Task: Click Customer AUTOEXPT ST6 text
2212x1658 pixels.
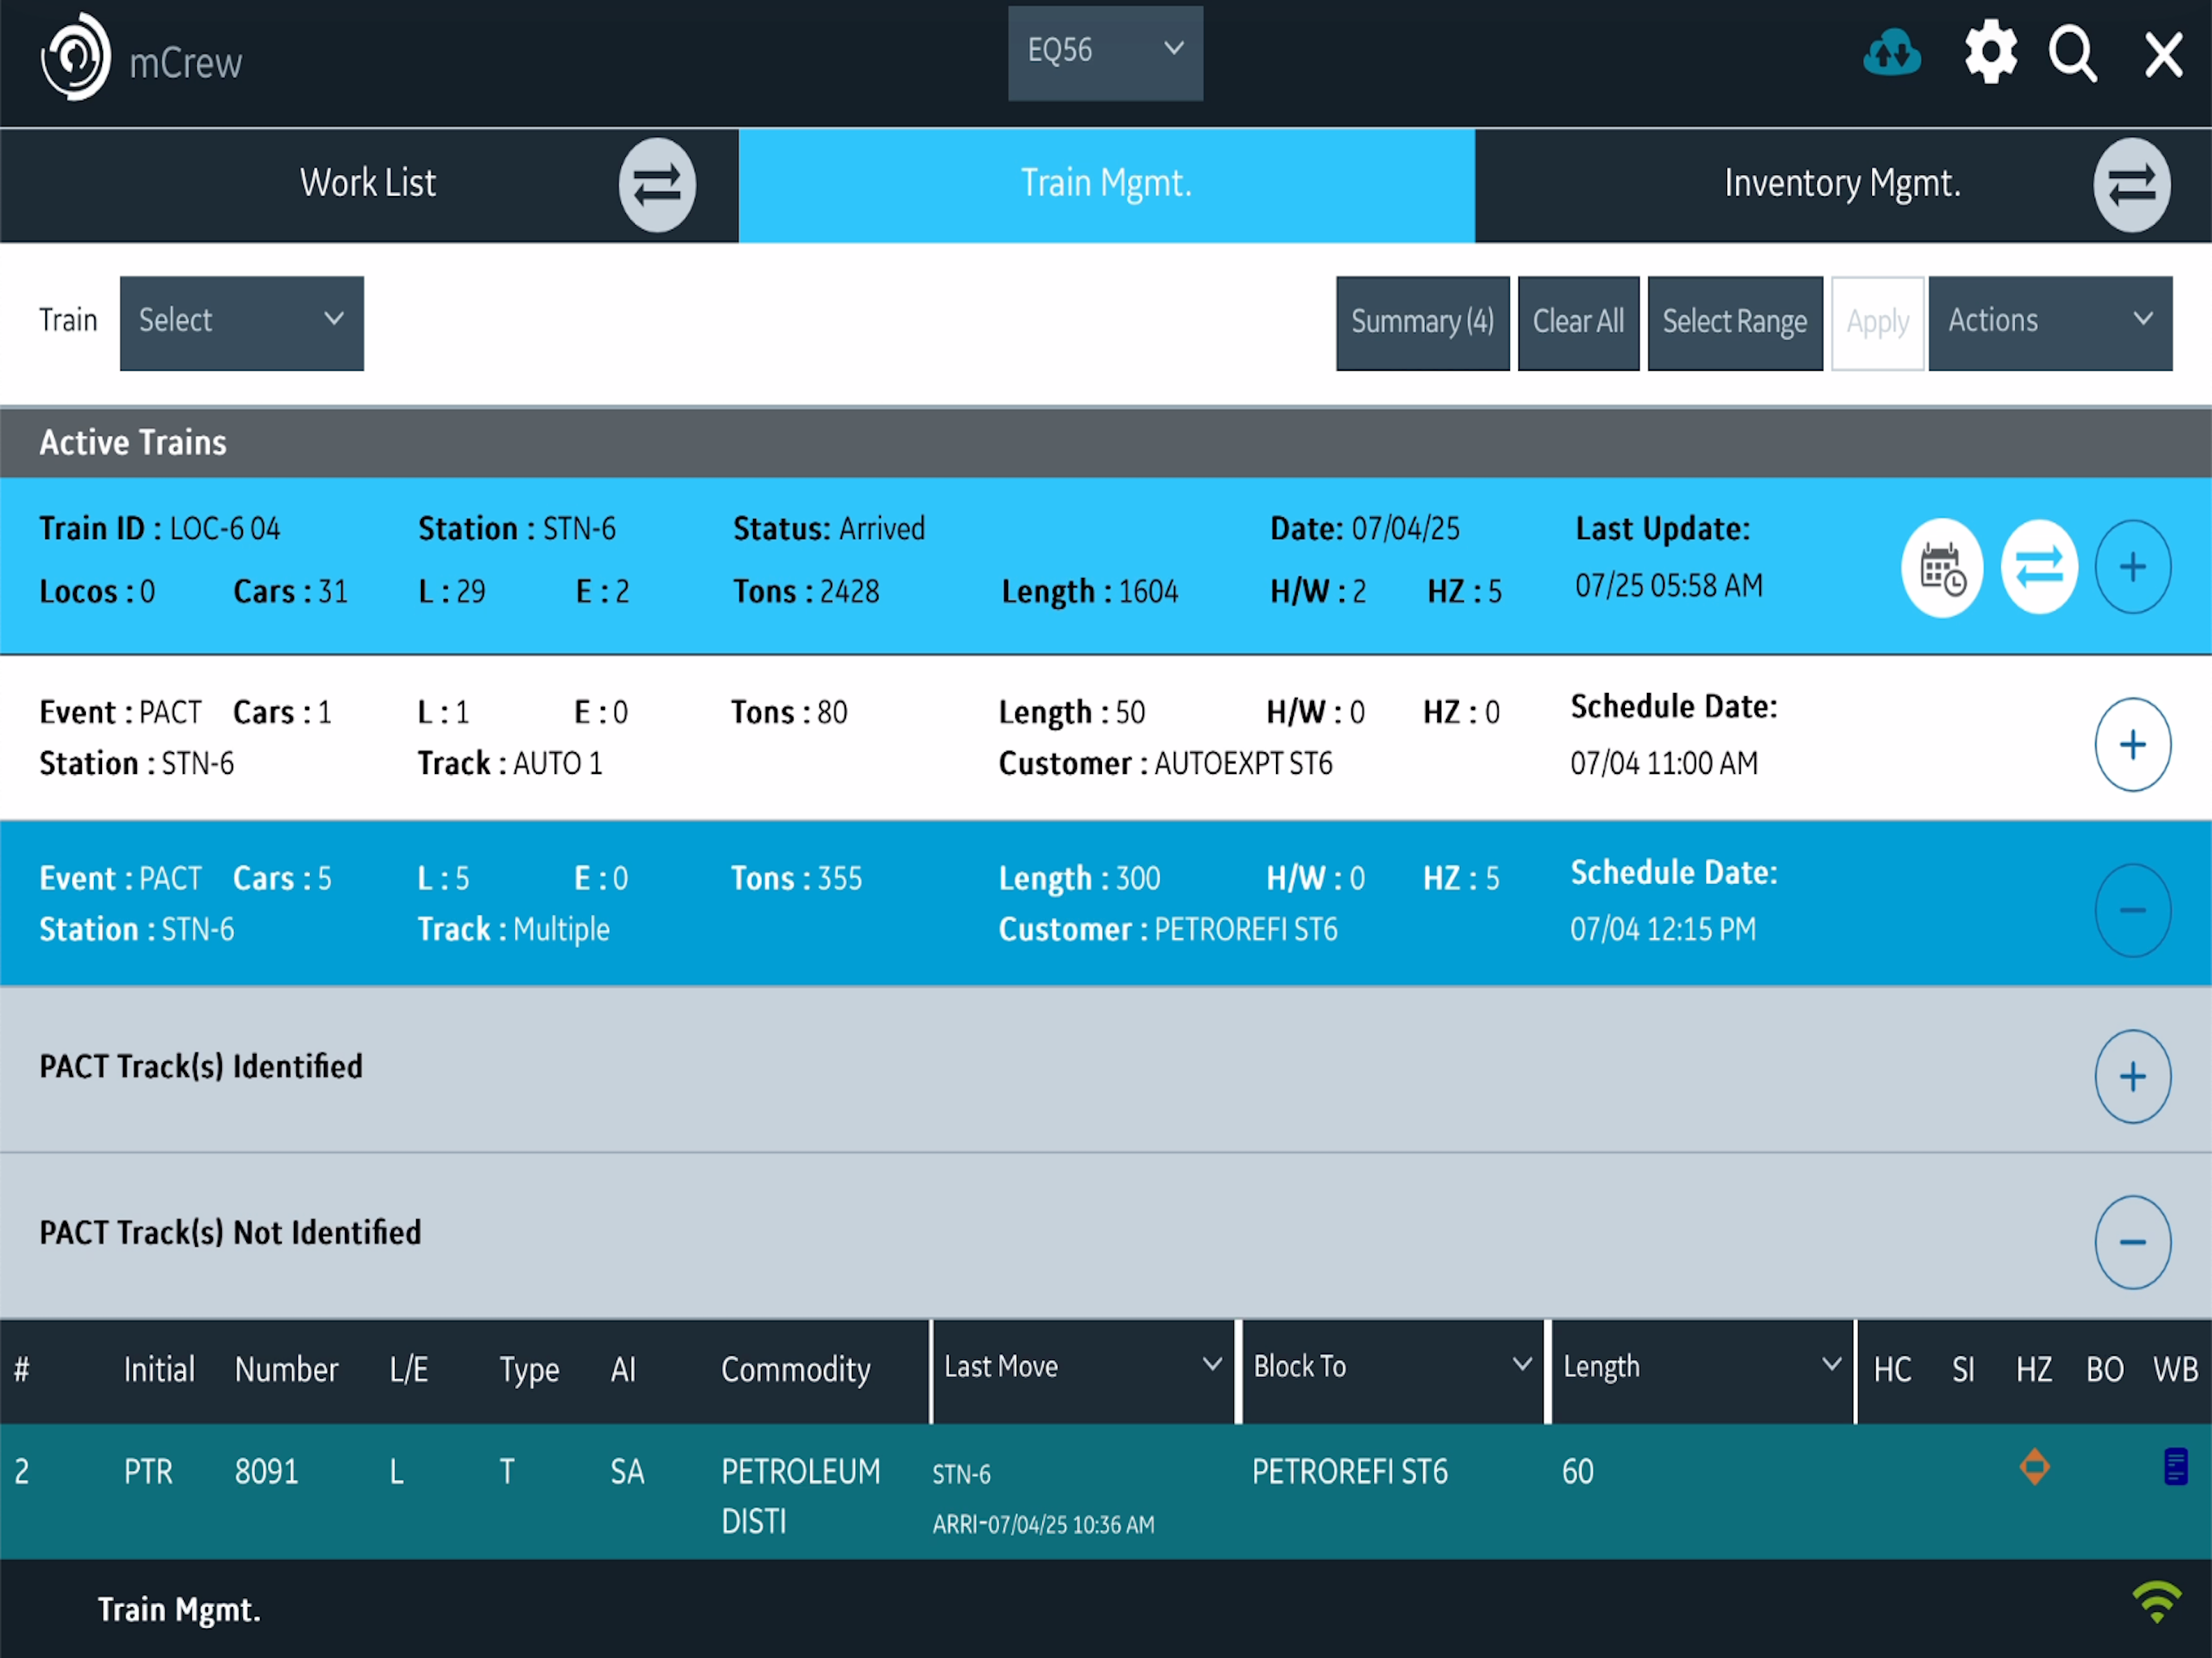Action: pyautogui.click(x=1166, y=764)
